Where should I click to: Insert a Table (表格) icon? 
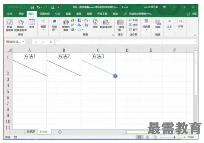[32, 23]
